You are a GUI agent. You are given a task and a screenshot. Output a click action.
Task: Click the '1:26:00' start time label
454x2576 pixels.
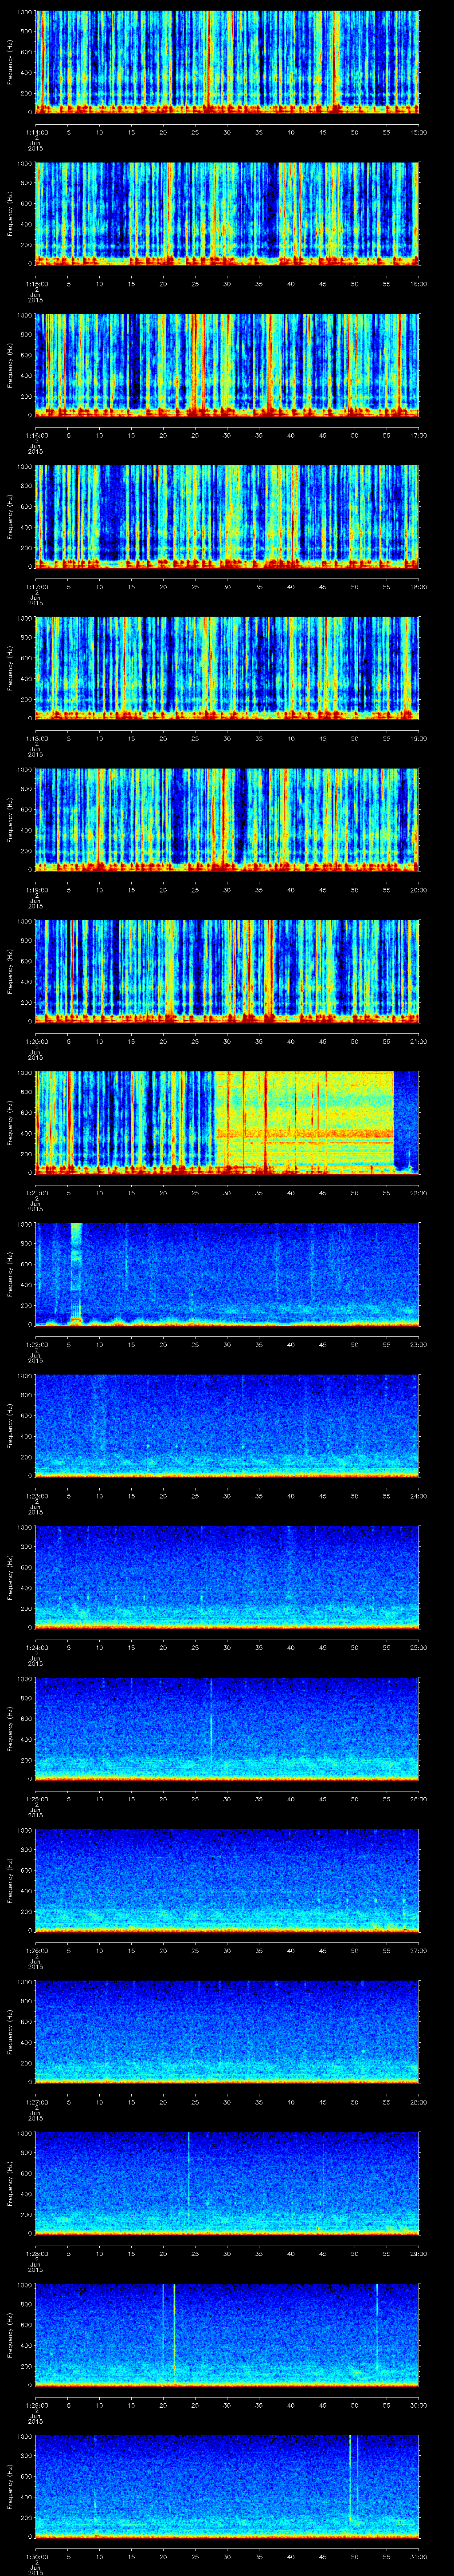(36, 1950)
